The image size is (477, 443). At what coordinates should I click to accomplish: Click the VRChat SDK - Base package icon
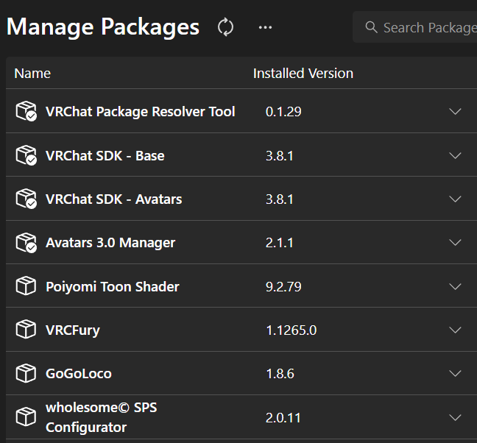point(26,155)
